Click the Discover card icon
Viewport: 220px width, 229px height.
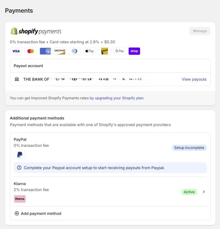click(x=60, y=51)
